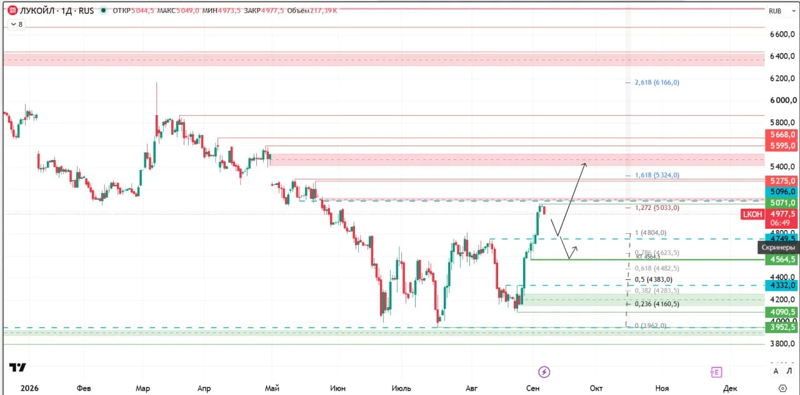The width and height of the screenshot is (800, 395).
Task: Click the current price label 4977,5
Action: coord(782,213)
